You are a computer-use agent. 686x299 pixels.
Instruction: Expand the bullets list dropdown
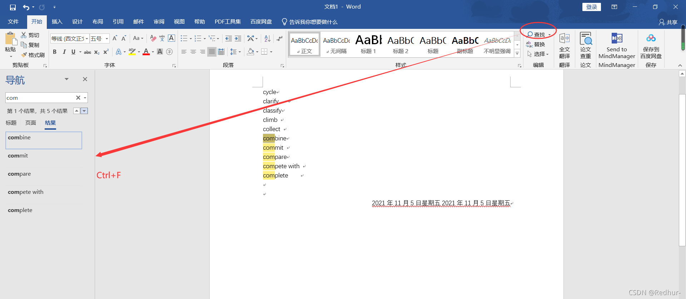pyautogui.click(x=190, y=38)
